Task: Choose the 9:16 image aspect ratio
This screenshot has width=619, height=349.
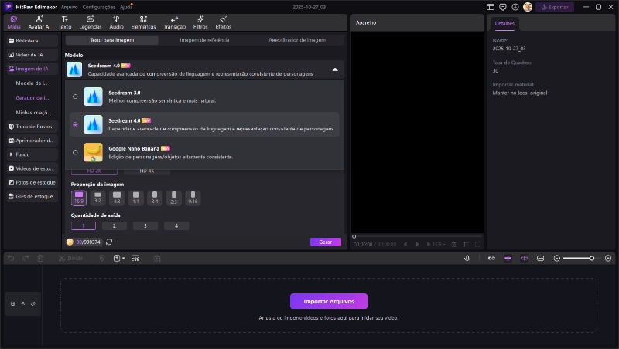Action: [x=193, y=198]
